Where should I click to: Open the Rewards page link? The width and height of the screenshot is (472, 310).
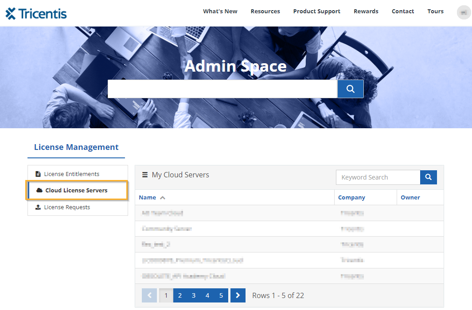[x=366, y=11]
